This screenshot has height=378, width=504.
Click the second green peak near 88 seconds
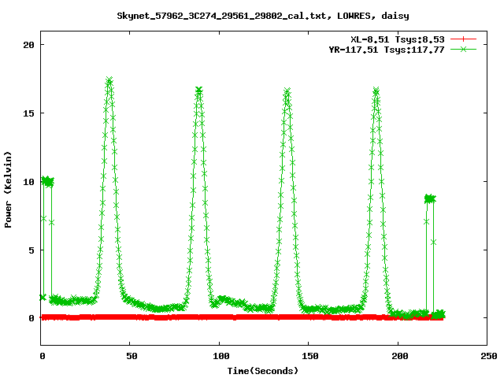coord(199,90)
